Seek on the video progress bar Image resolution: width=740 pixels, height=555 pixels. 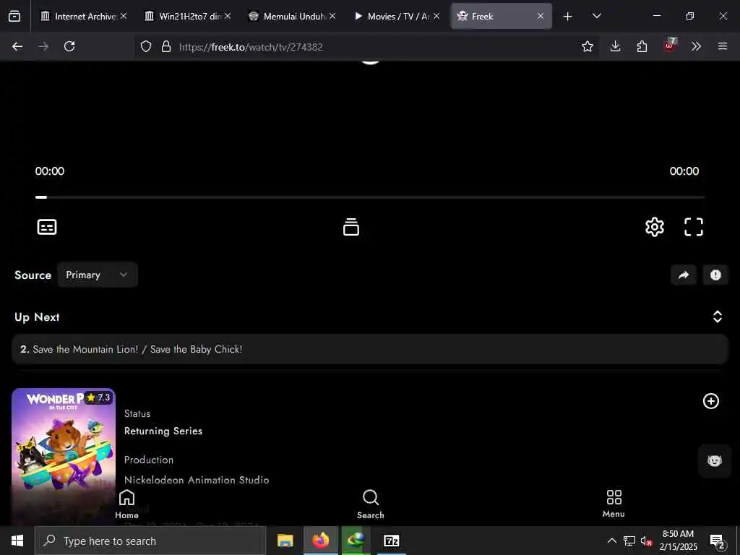370,197
